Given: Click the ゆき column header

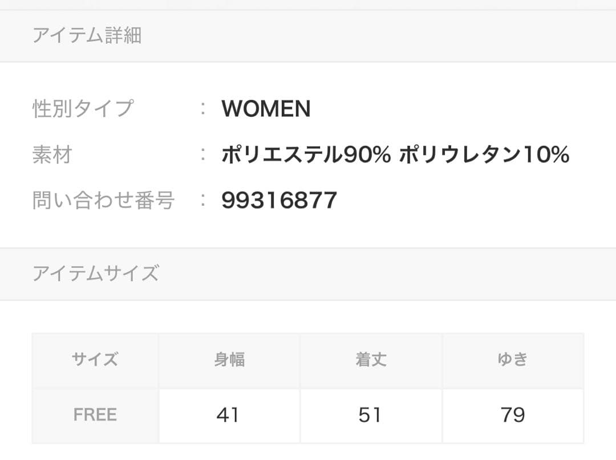Looking at the screenshot, I should tap(512, 360).
